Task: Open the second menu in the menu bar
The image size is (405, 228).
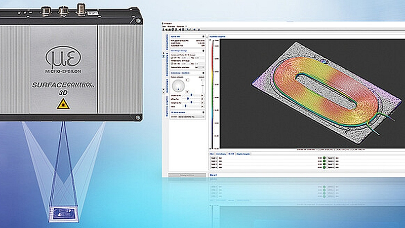Action: [x=171, y=26]
